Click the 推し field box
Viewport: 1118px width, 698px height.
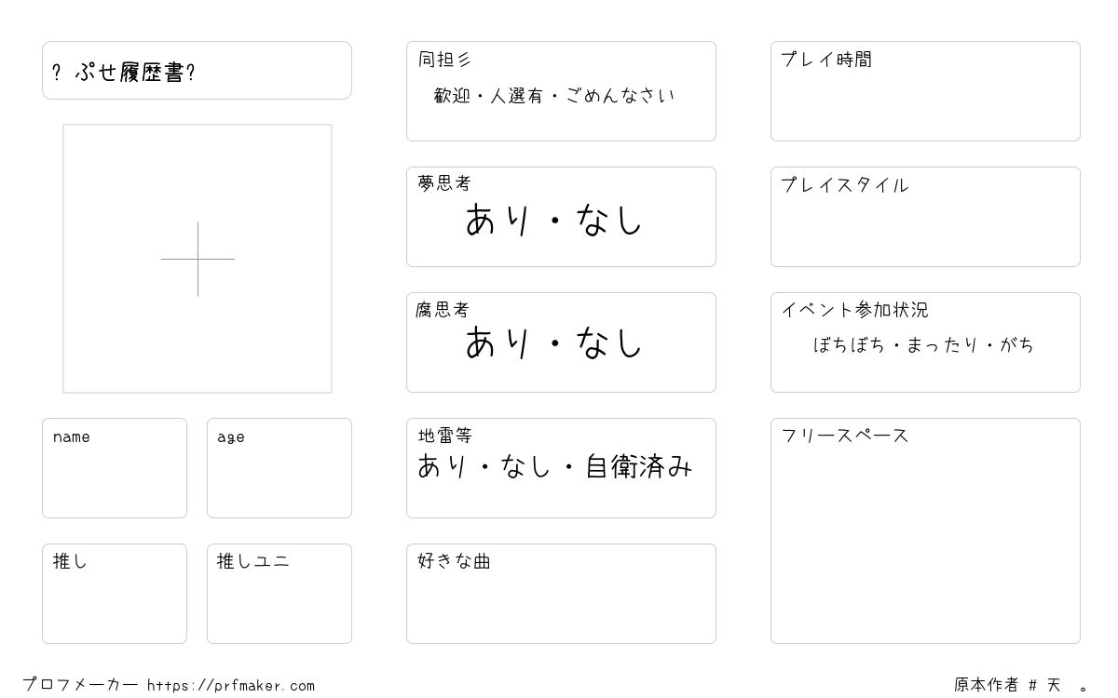pos(115,594)
